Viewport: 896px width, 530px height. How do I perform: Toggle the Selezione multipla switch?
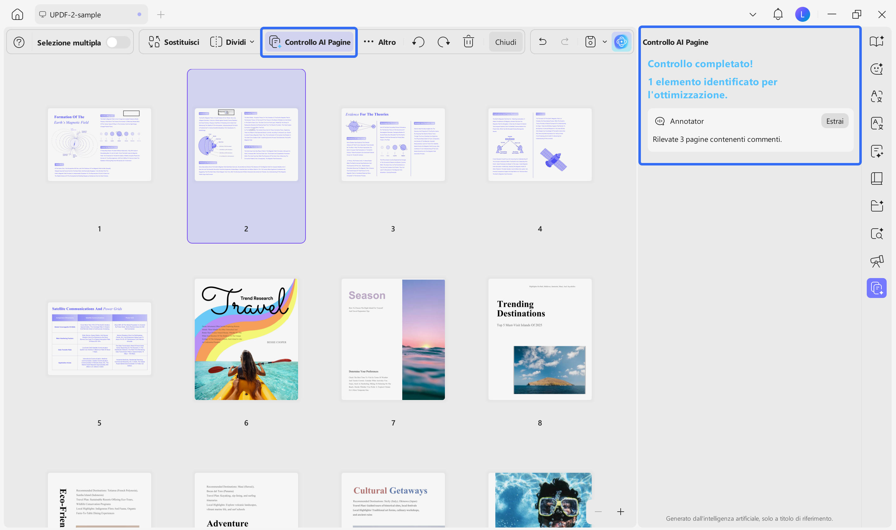(x=118, y=43)
